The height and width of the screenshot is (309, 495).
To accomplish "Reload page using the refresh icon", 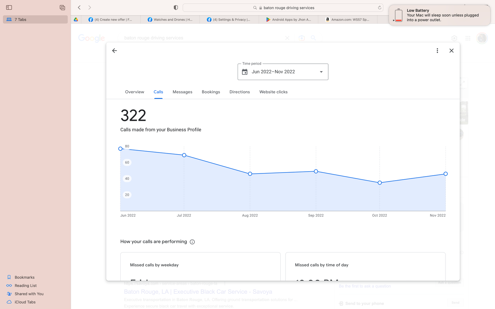I will pyautogui.click(x=379, y=8).
